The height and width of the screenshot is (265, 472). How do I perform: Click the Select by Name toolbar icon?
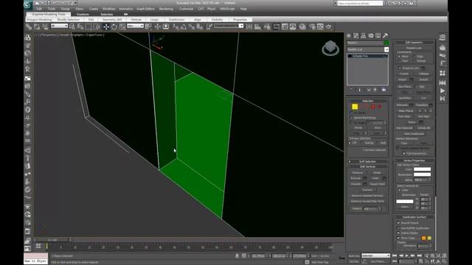pyautogui.click(x=80, y=26)
